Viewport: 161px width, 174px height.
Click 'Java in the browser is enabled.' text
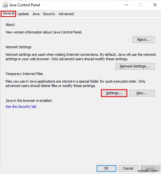[29, 101]
